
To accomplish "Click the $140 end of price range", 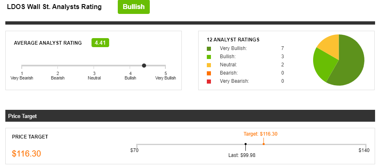I will 364,150.
